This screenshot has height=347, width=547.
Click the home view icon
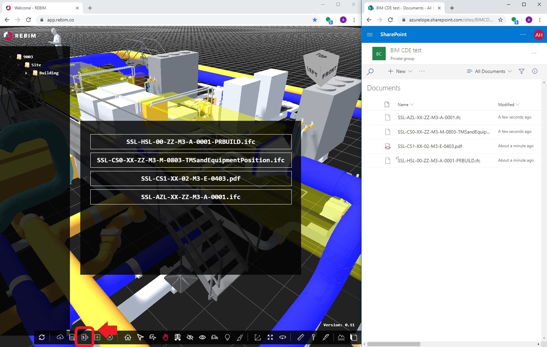128,337
